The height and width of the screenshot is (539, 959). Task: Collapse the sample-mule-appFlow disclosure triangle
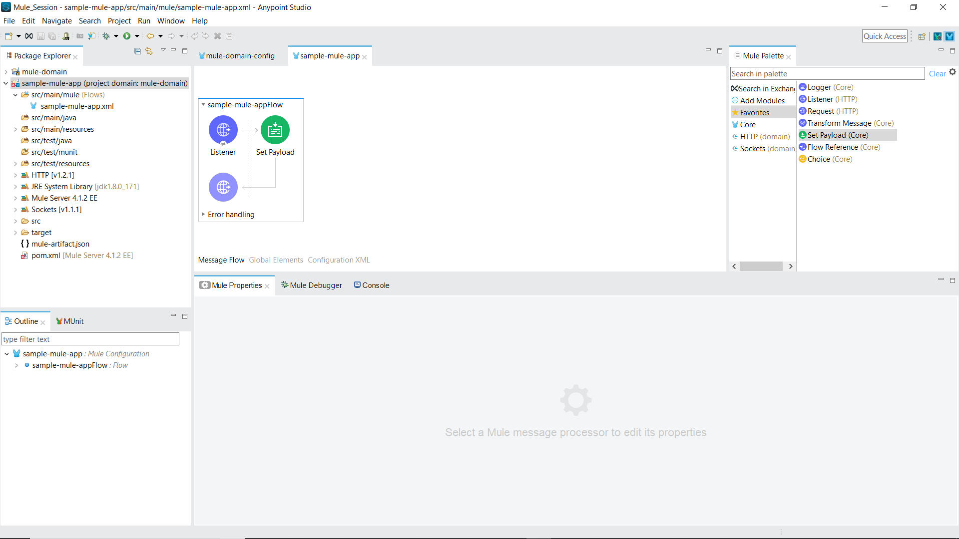click(203, 104)
